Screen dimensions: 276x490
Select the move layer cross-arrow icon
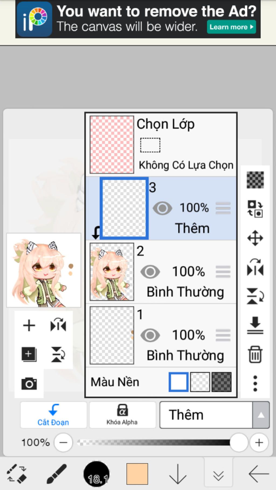(x=255, y=238)
